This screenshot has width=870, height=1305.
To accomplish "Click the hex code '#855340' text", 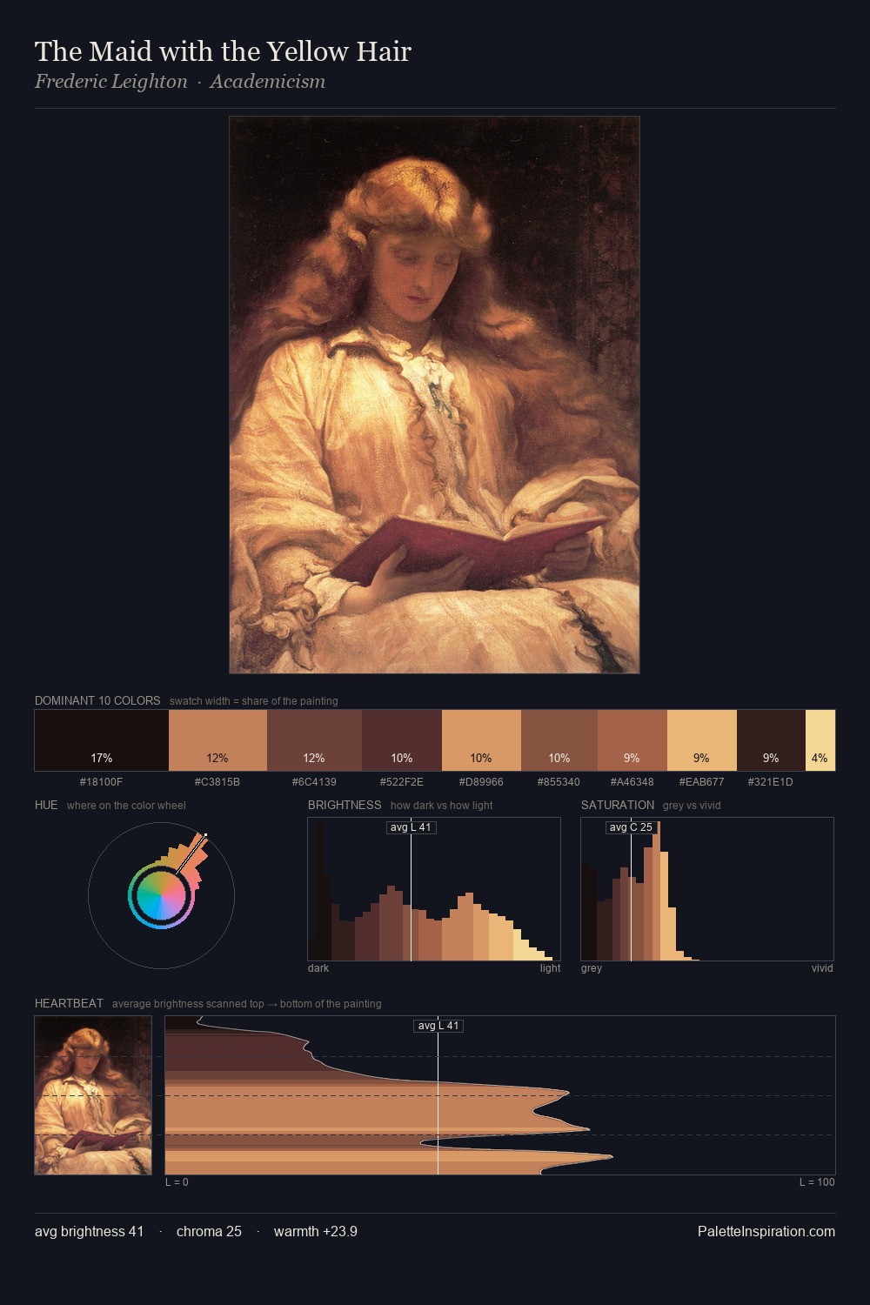I will click(x=559, y=782).
